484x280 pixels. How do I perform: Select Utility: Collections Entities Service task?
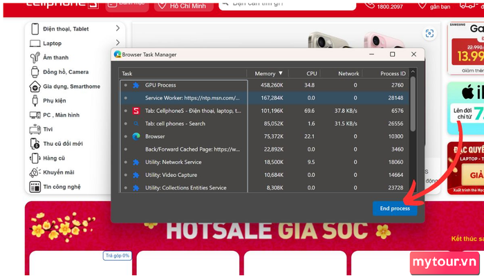265,187
